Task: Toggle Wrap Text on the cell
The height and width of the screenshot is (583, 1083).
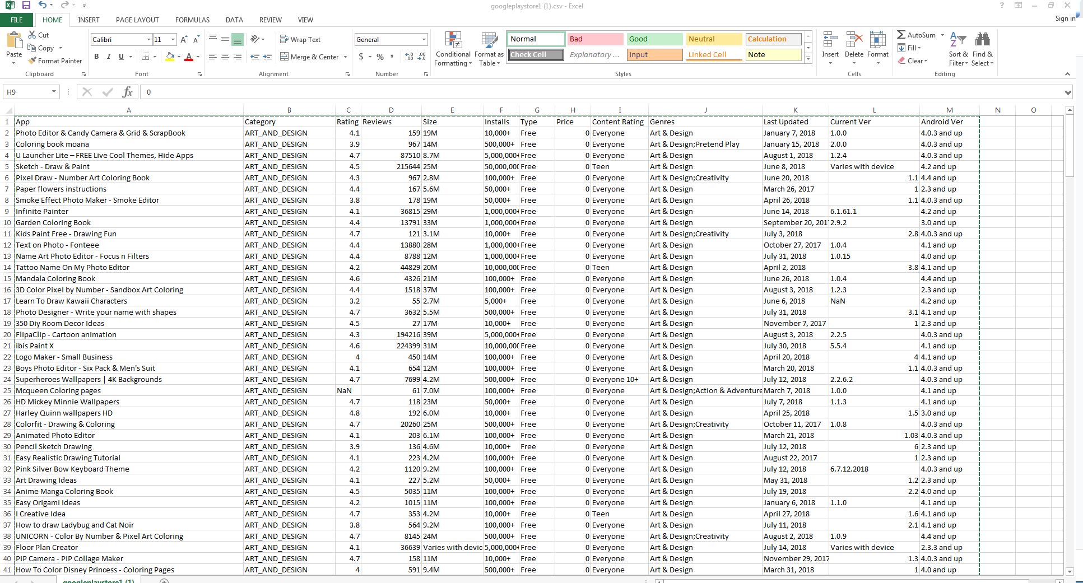Action: tap(300, 40)
